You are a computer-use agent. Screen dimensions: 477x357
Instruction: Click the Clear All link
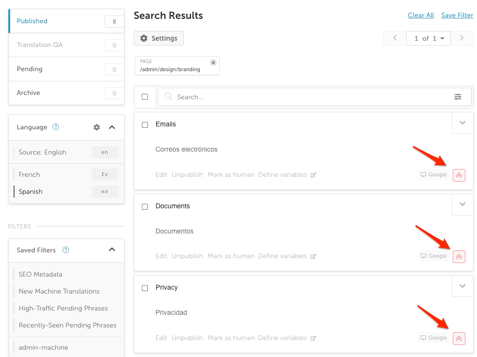click(x=421, y=15)
